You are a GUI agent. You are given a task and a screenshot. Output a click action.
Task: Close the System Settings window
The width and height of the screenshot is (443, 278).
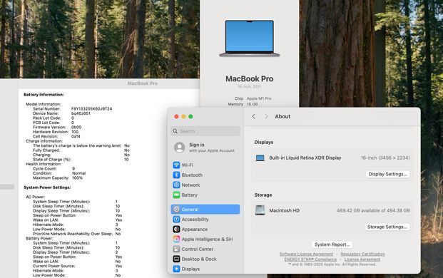click(176, 116)
